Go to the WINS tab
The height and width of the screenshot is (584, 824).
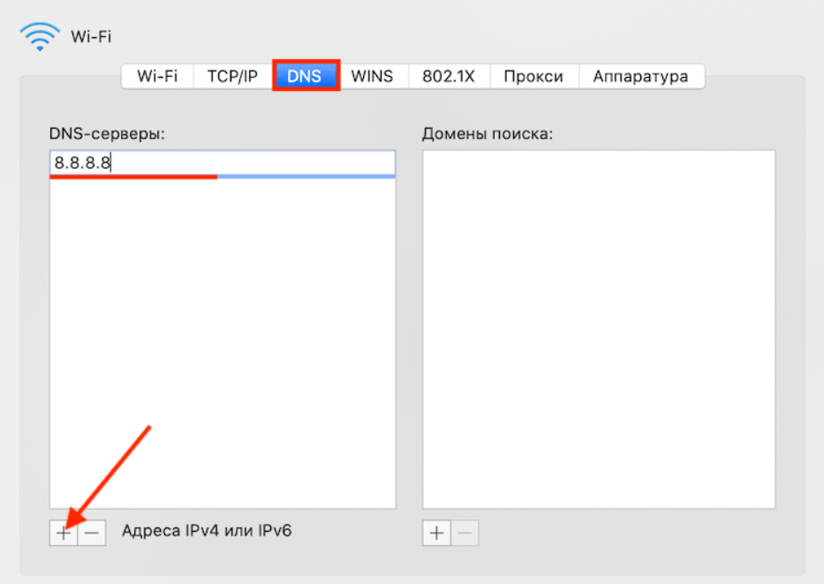tap(372, 76)
